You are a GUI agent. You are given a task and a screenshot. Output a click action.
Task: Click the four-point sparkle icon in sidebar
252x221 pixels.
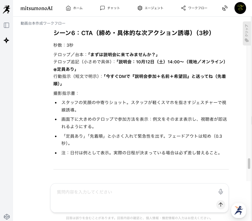tap(7, 40)
